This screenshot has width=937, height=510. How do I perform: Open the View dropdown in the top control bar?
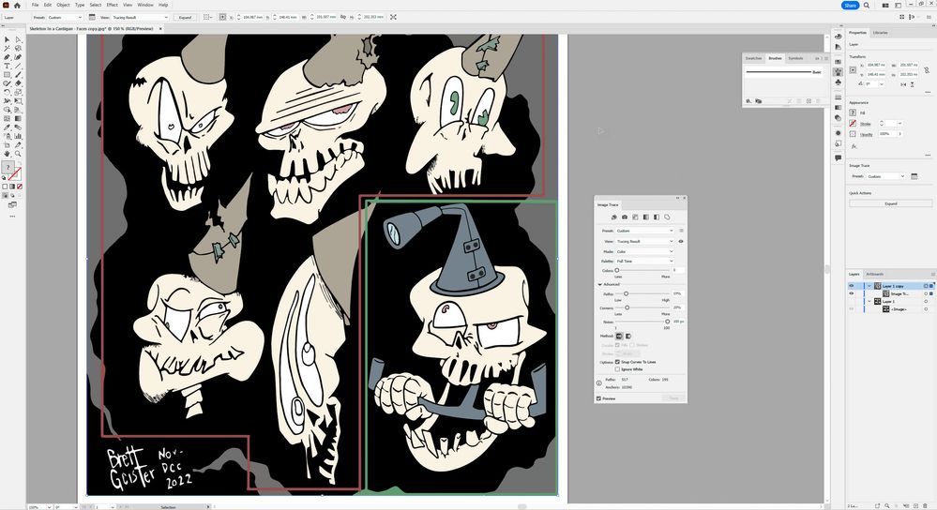click(140, 17)
